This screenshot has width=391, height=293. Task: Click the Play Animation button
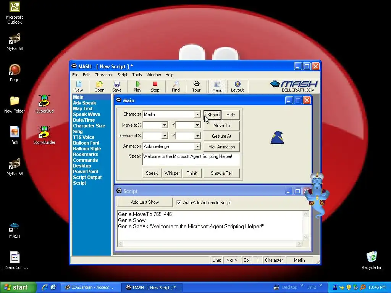222,147
